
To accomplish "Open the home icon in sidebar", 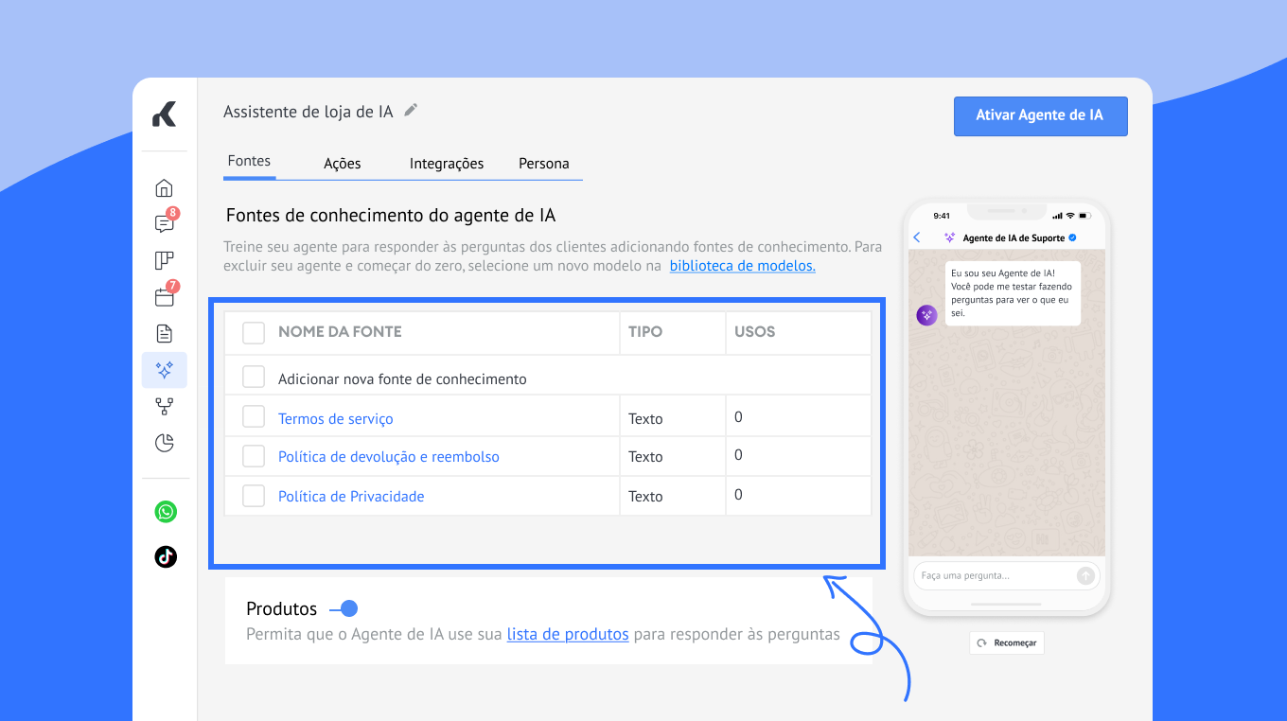I will coord(165,187).
